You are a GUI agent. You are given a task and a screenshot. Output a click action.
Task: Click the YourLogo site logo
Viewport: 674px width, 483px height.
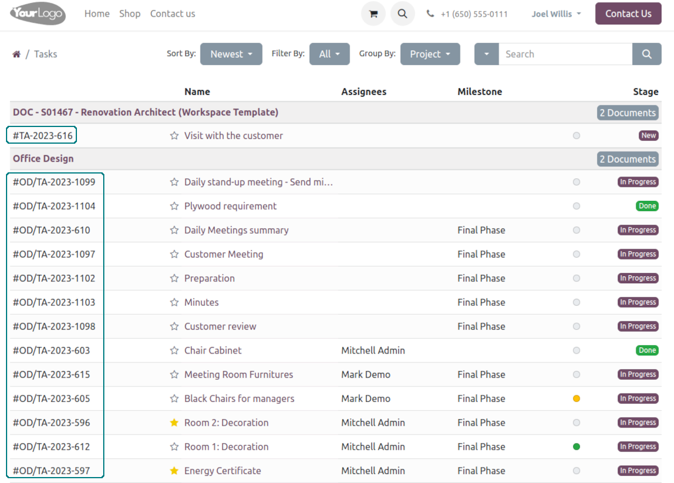coord(38,14)
